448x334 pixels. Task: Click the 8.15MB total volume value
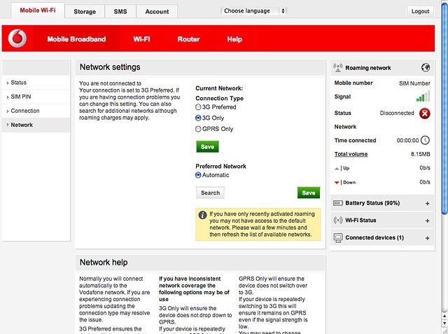pos(421,154)
